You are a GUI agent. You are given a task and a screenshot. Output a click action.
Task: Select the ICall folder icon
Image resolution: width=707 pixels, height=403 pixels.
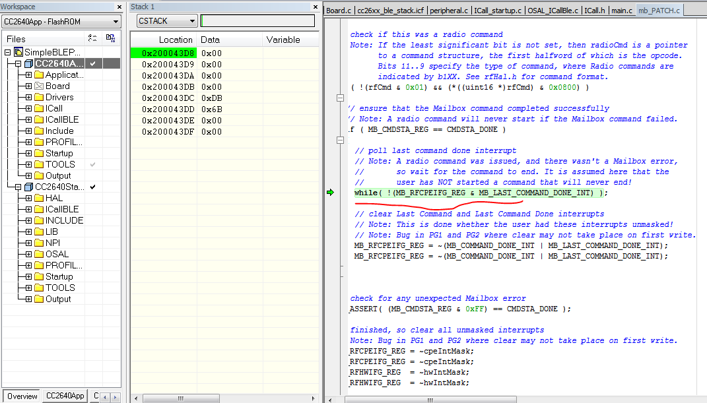[x=39, y=109]
